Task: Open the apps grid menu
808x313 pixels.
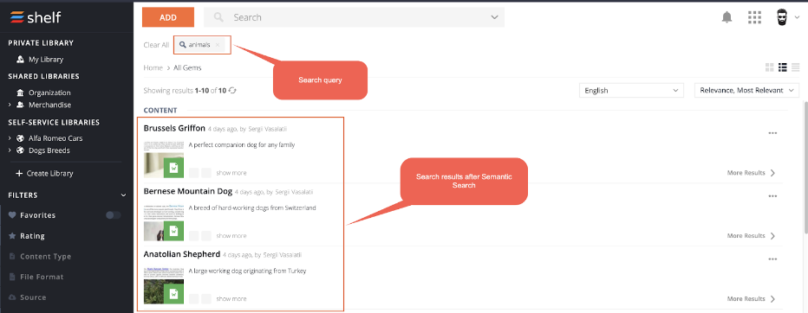Action: (x=754, y=17)
